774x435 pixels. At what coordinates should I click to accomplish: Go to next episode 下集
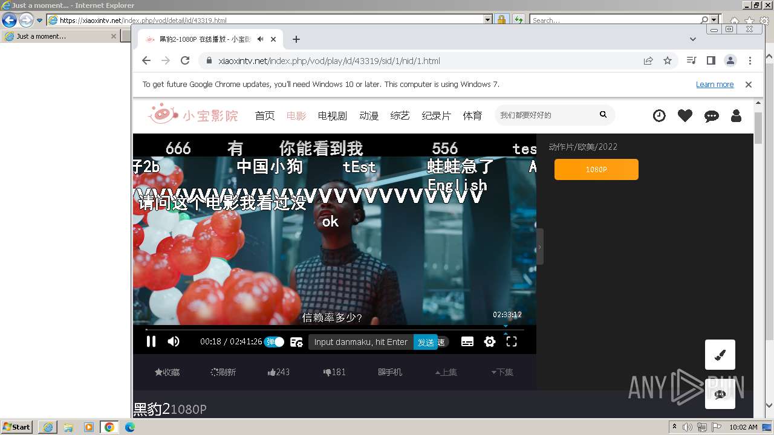[x=502, y=372]
